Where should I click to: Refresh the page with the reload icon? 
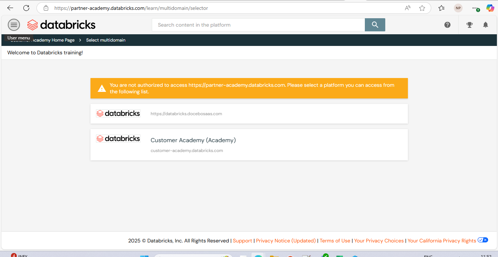[26, 8]
